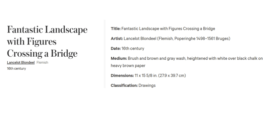Click the Drawings classification value

pos(147,85)
